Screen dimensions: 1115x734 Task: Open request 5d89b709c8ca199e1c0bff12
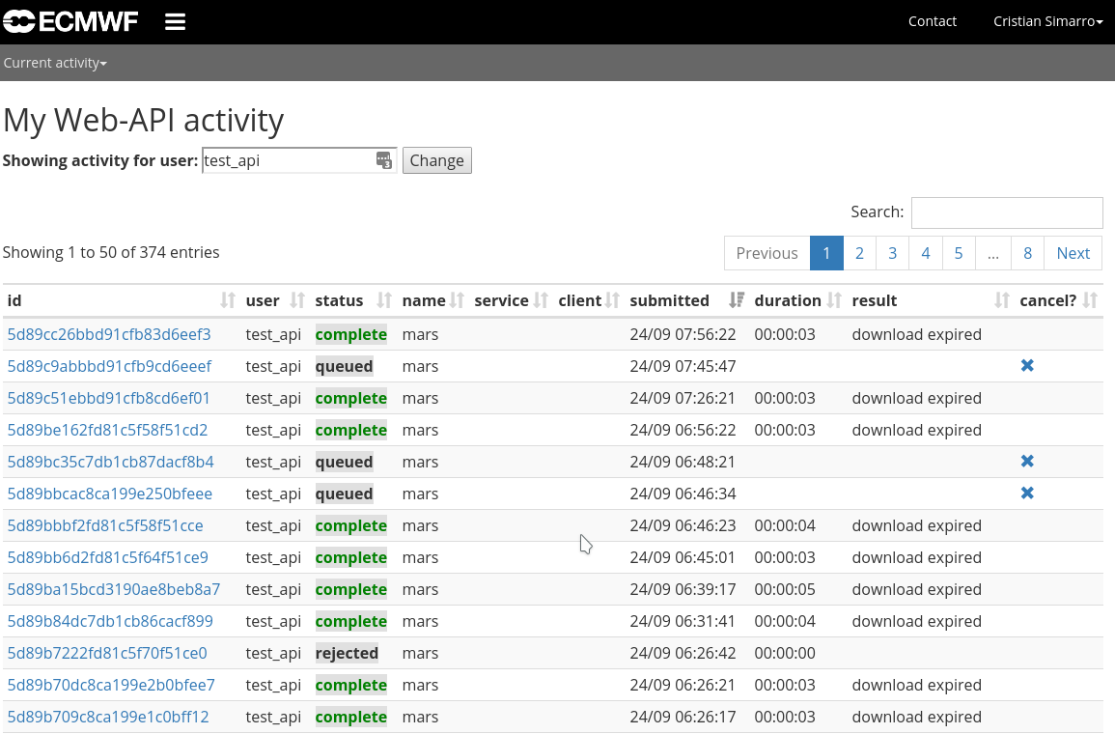tap(108, 717)
